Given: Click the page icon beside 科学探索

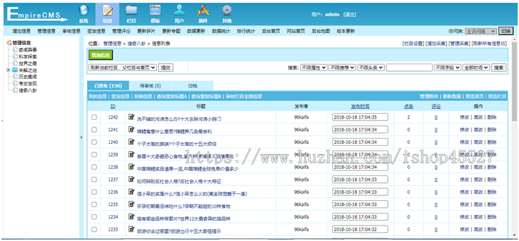Looking at the screenshot, I should pyautogui.click(x=15, y=56).
